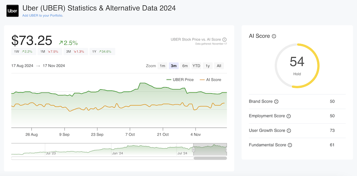Toggle UBER Price series in chart legend

click(x=180, y=80)
